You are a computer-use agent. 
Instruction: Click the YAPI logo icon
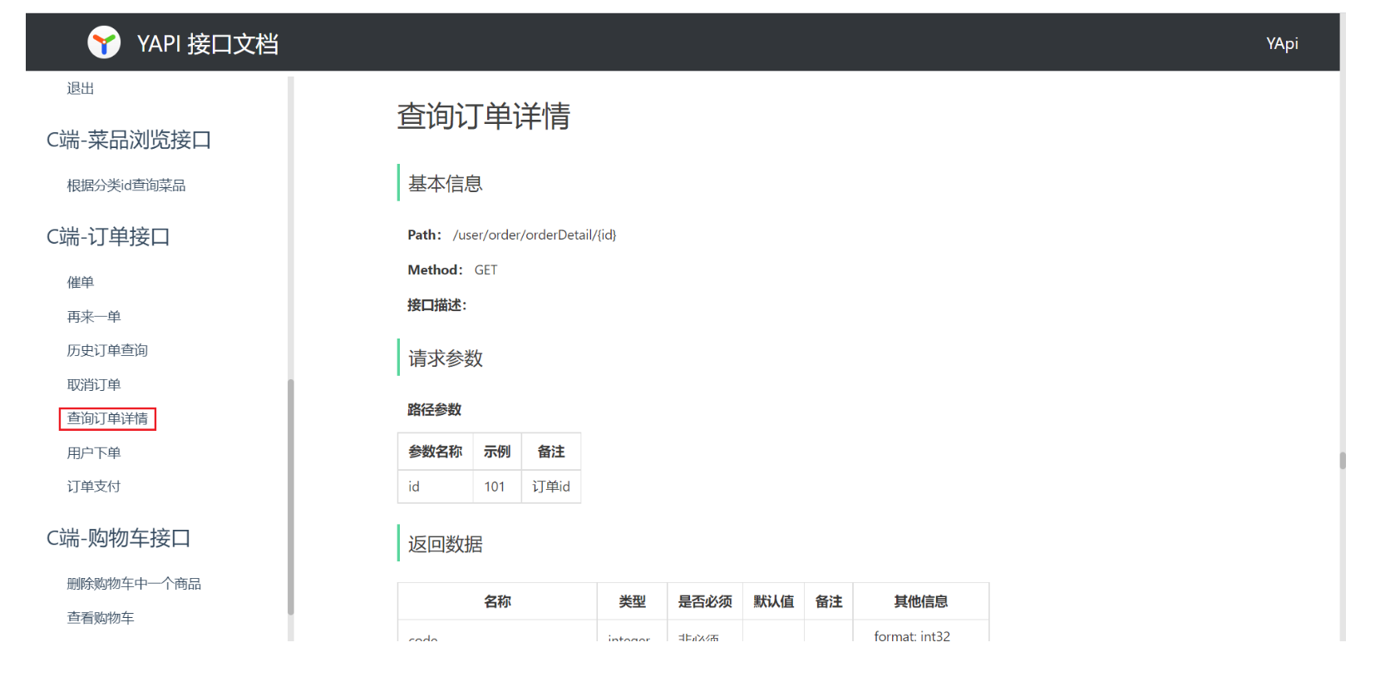(x=104, y=42)
